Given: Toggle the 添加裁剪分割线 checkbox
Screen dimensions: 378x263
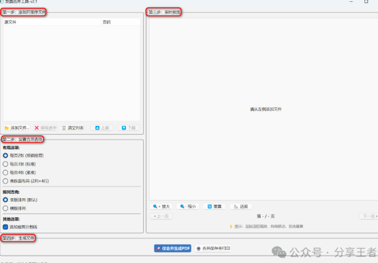Looking at the screenshot, I should (x=6, y=227).
